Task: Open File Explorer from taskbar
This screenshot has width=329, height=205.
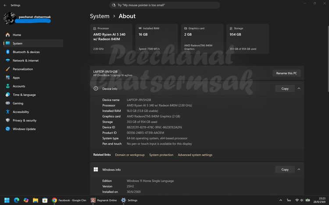Action: click(36, 200)
